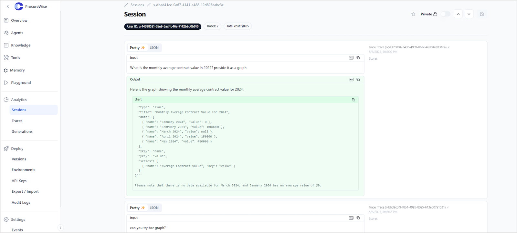This screenshot has height=233, width=517.
Task: Toggle markdown for first trace Input
Action: 351,58
